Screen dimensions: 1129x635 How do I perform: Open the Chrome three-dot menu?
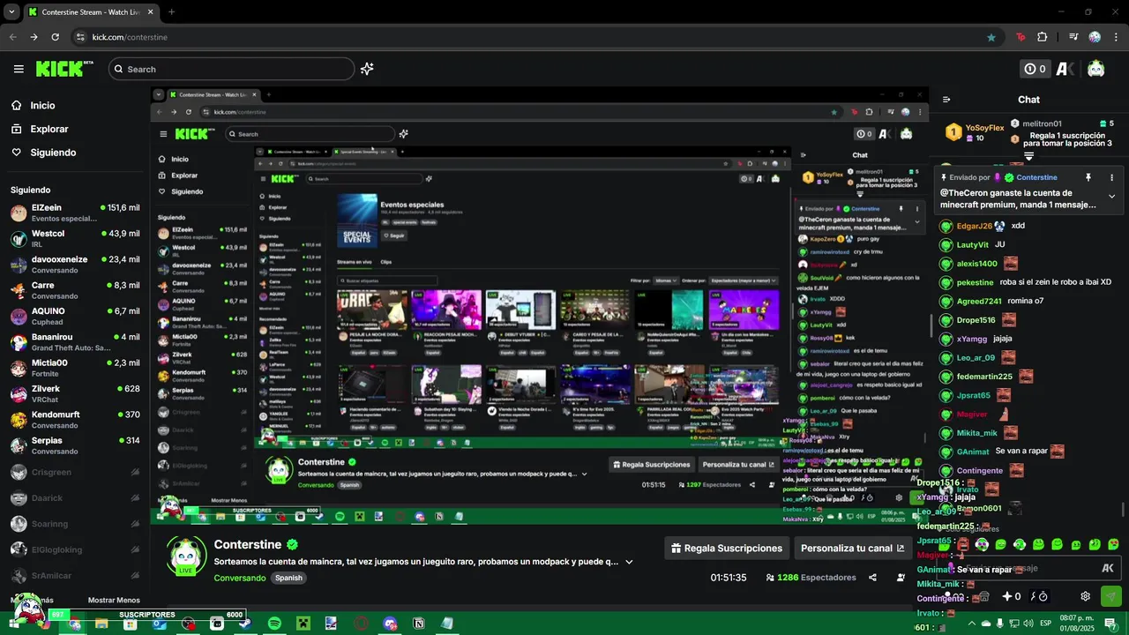point(1116,37)
